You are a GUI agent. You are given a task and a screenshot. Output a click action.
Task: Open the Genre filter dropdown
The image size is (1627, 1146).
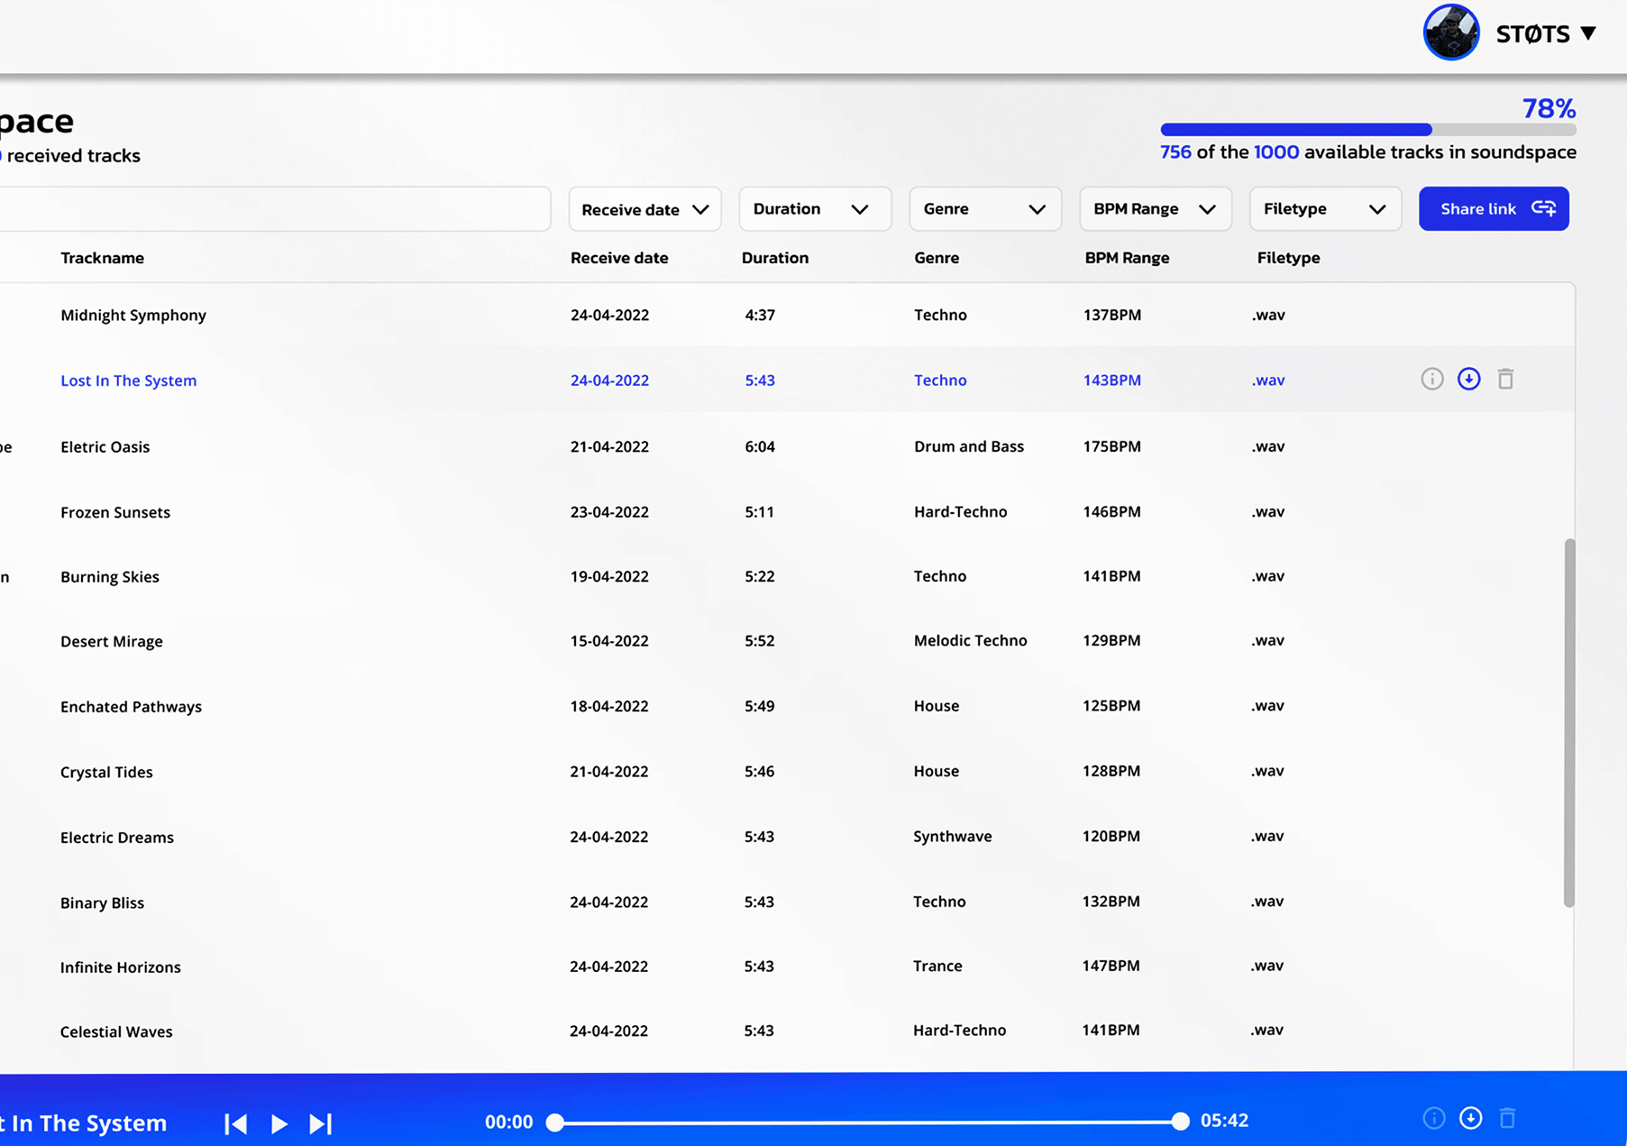pyautogui.click(x=984, y=209)
